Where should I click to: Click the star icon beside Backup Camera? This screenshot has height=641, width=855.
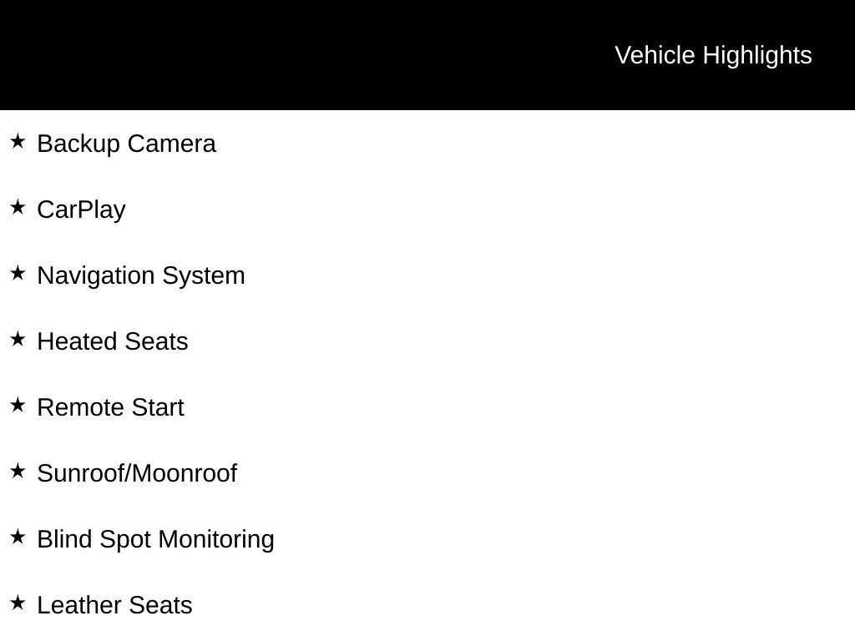coord(18,141)
